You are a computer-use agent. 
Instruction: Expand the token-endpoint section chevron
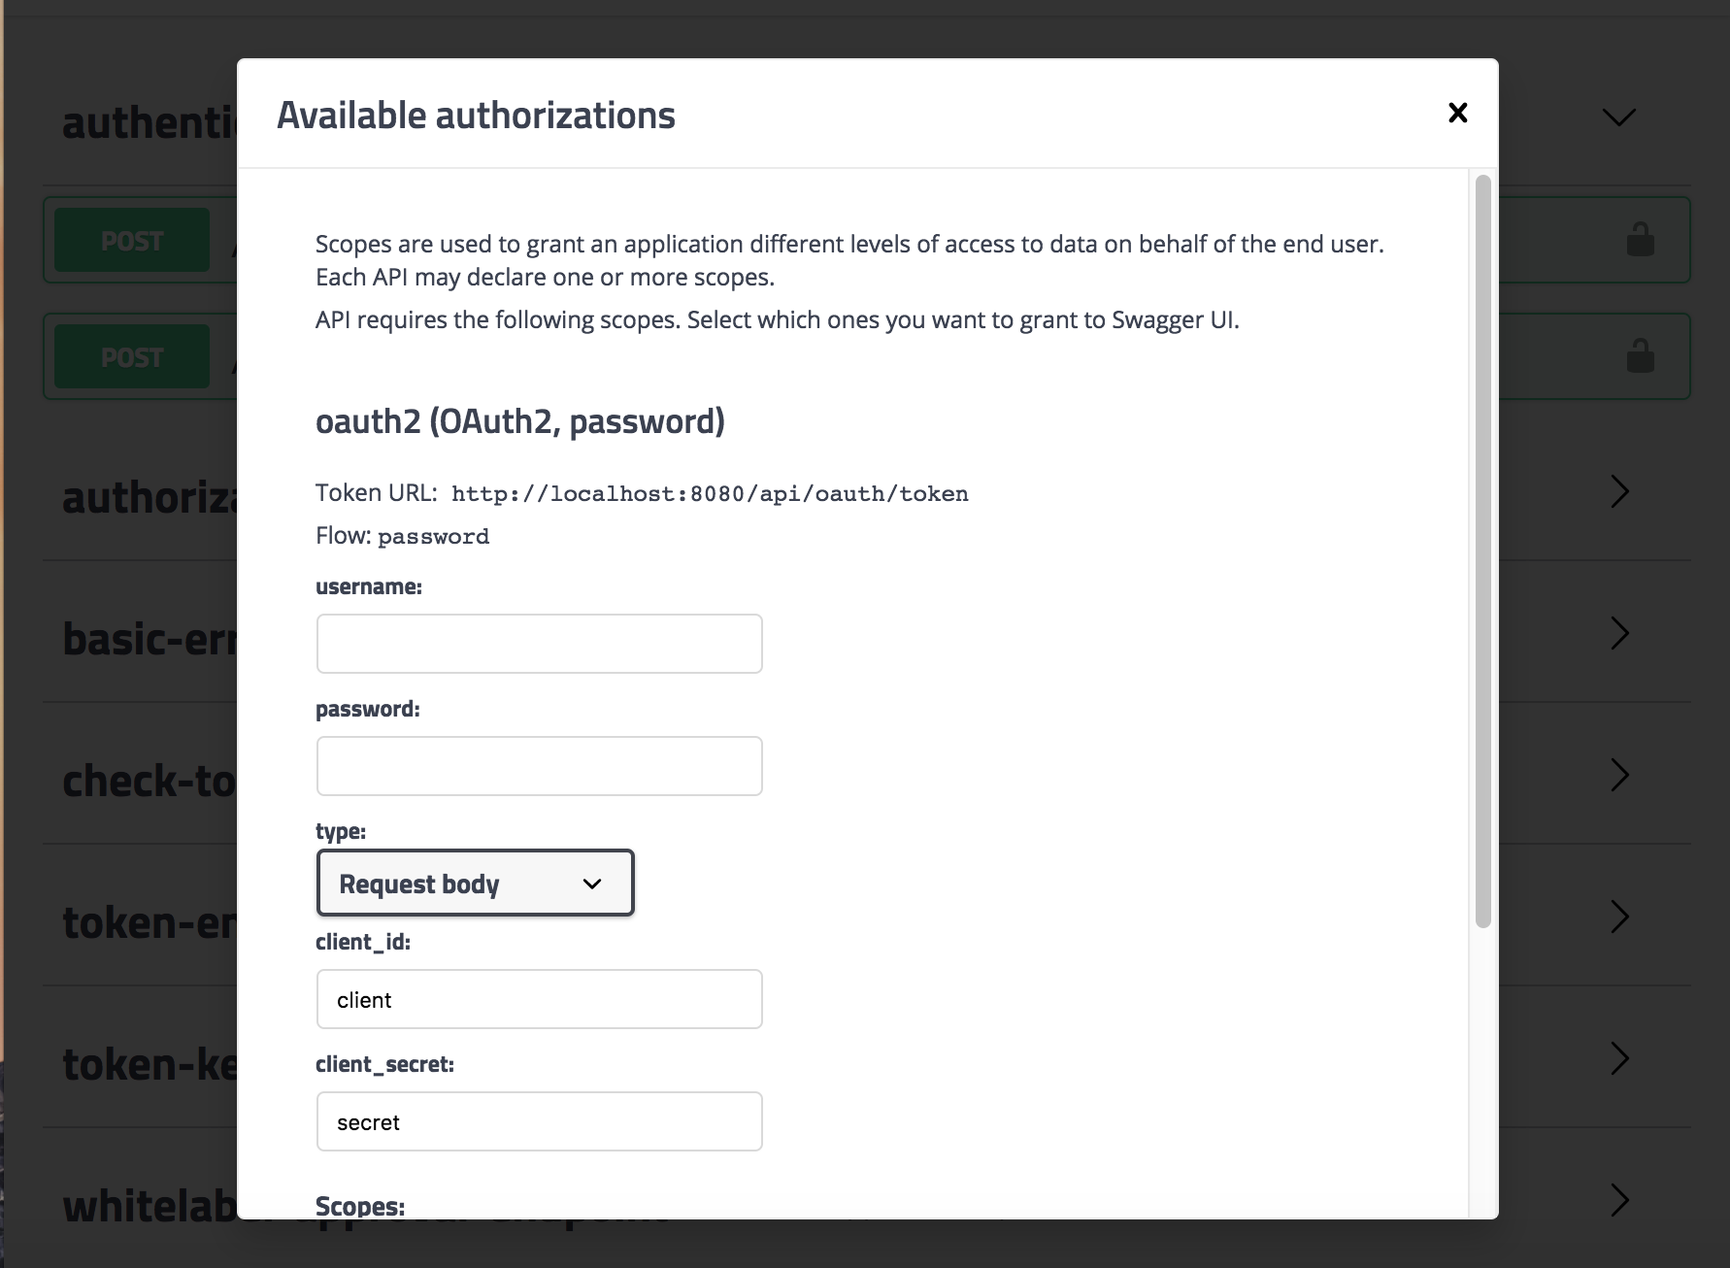pyautogui.click(x=1618, y=917)
